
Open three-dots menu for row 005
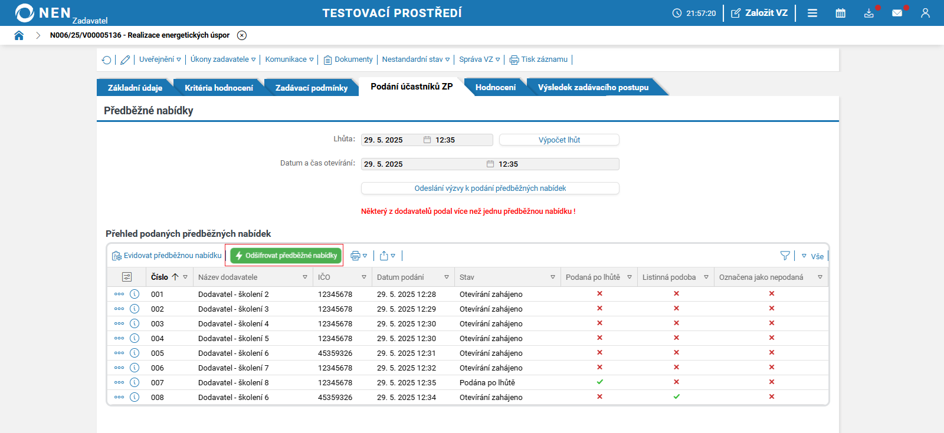tap(119, 353)
